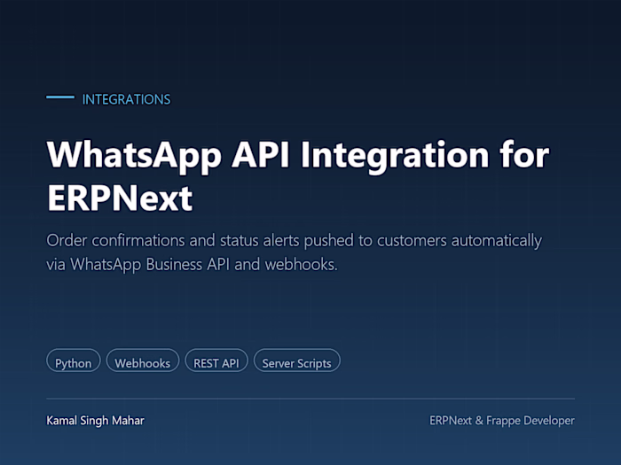
Task: Select the Server Scripts tag pill
Action: pos(296,360)
